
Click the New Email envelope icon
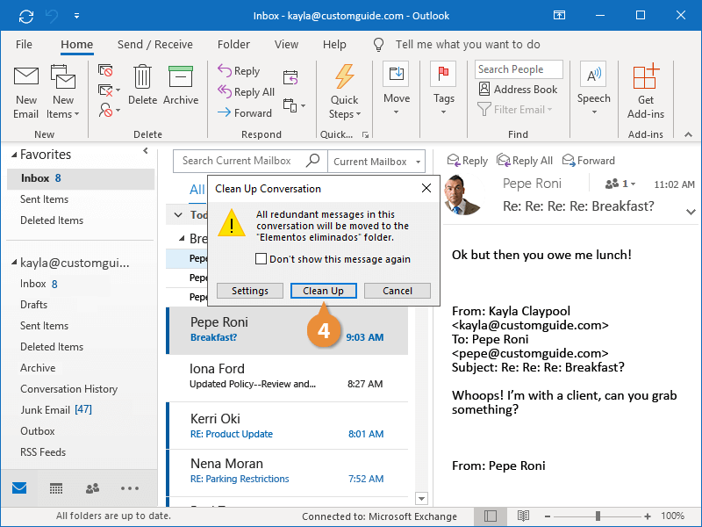(x=26, y=76)
